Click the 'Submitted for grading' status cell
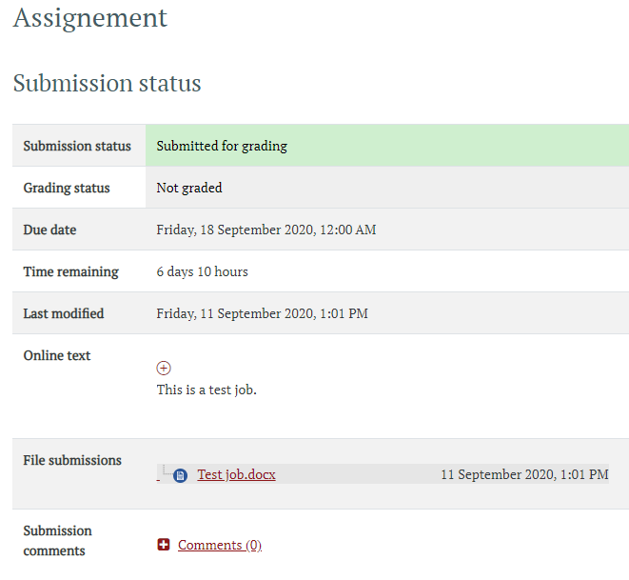 [x=222, y=146]
